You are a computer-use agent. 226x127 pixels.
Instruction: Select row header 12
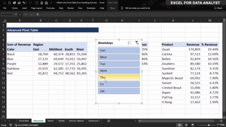click(x=3, y=78)
